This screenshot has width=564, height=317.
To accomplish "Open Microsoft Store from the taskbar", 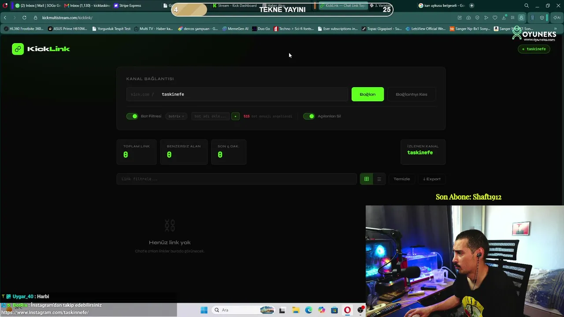I will click(x=334, y=310).
